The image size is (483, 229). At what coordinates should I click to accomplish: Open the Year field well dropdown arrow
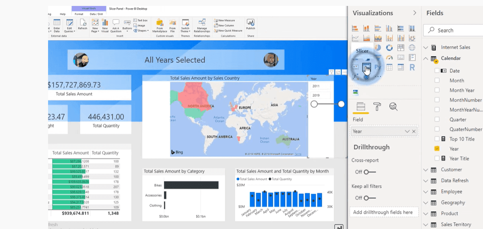pos(407,132)
